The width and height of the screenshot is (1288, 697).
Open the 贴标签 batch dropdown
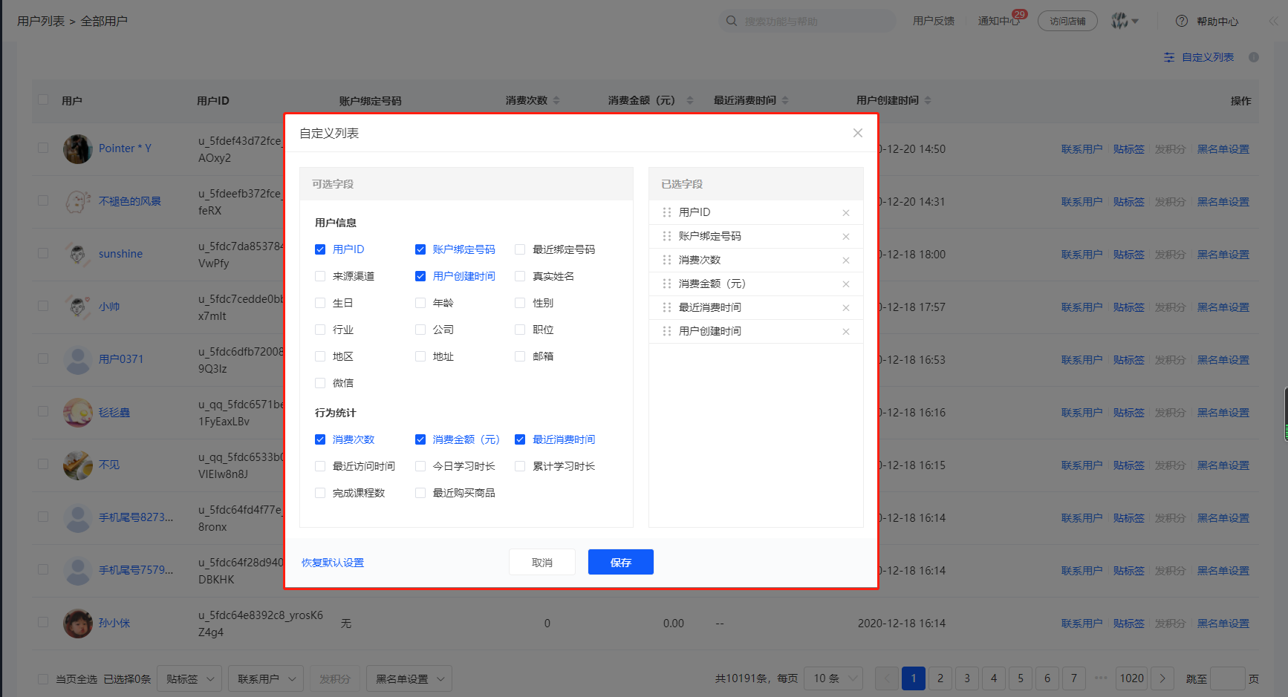click(x=189, y=678)
